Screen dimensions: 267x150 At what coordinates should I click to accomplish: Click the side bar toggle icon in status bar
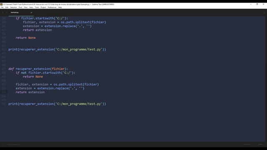[3, 145]
